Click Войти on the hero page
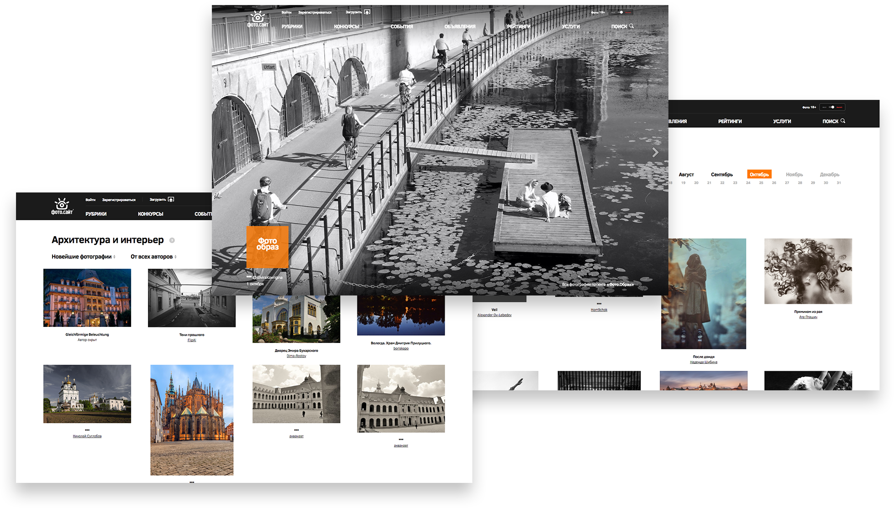This screenshot has width=894, height=508. [x=286, y=12]
